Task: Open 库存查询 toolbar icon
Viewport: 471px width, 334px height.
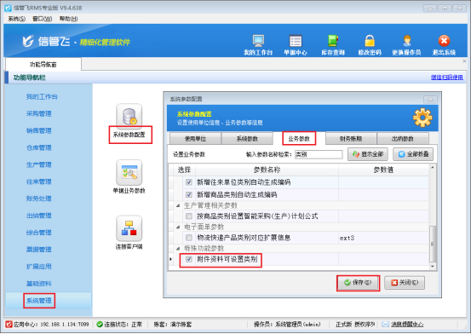Action: (x=333, y=41)
